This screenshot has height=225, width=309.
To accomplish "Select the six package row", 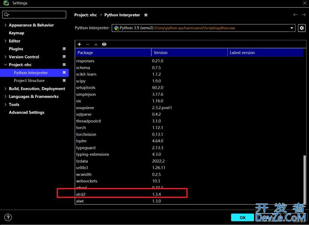I will click(x=189, y=101).
